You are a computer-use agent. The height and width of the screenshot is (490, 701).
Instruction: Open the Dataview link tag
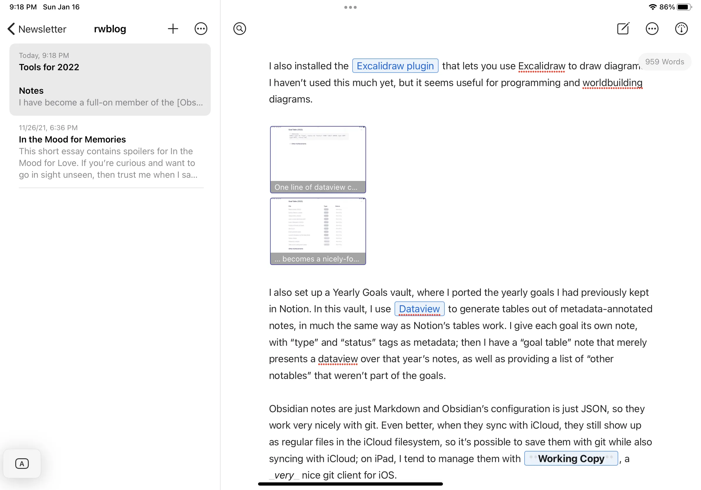click(x=419, y=309)
